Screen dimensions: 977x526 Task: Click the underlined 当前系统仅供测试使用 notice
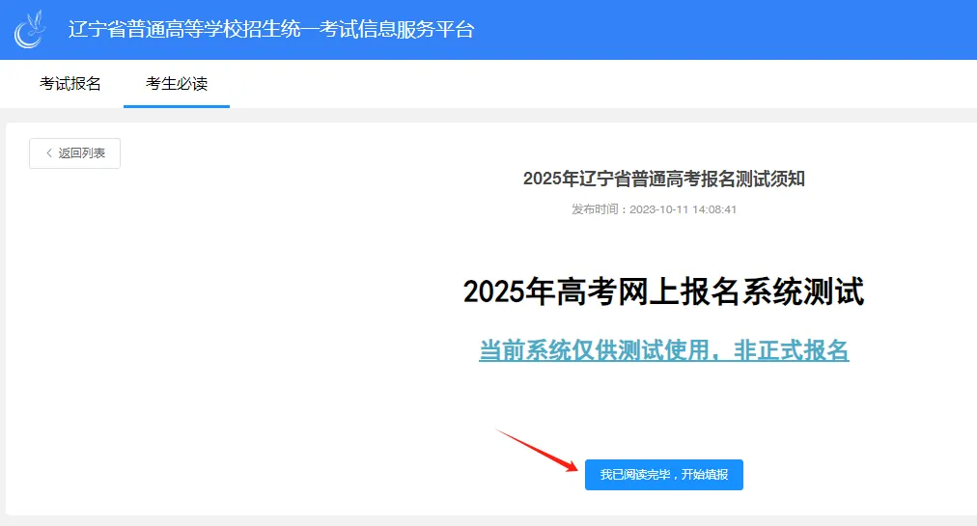(663, 350)
